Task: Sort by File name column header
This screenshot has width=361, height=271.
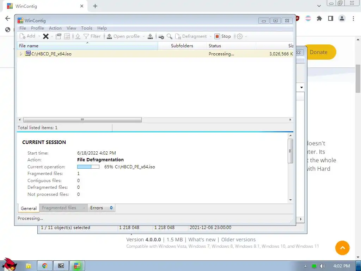Action: [x=87, y=46]
